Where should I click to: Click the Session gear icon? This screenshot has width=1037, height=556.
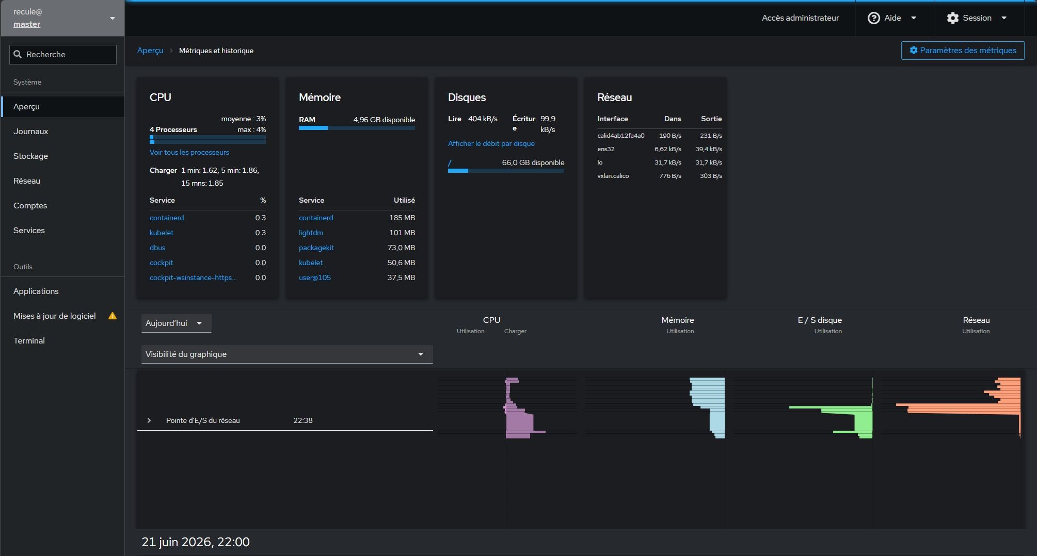click(953, 18)
